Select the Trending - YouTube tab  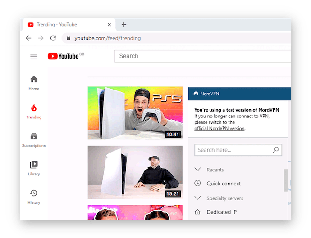point(69,25)
